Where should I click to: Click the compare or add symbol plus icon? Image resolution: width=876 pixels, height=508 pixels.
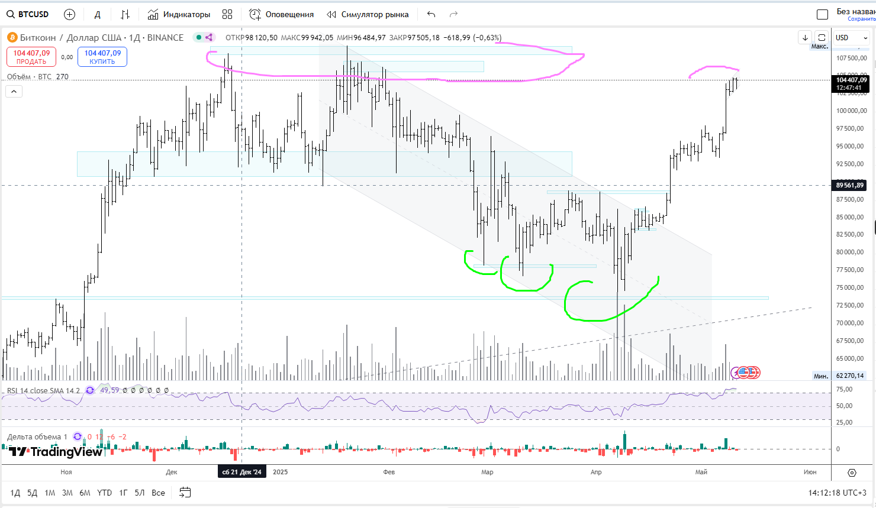pos(69,14)
